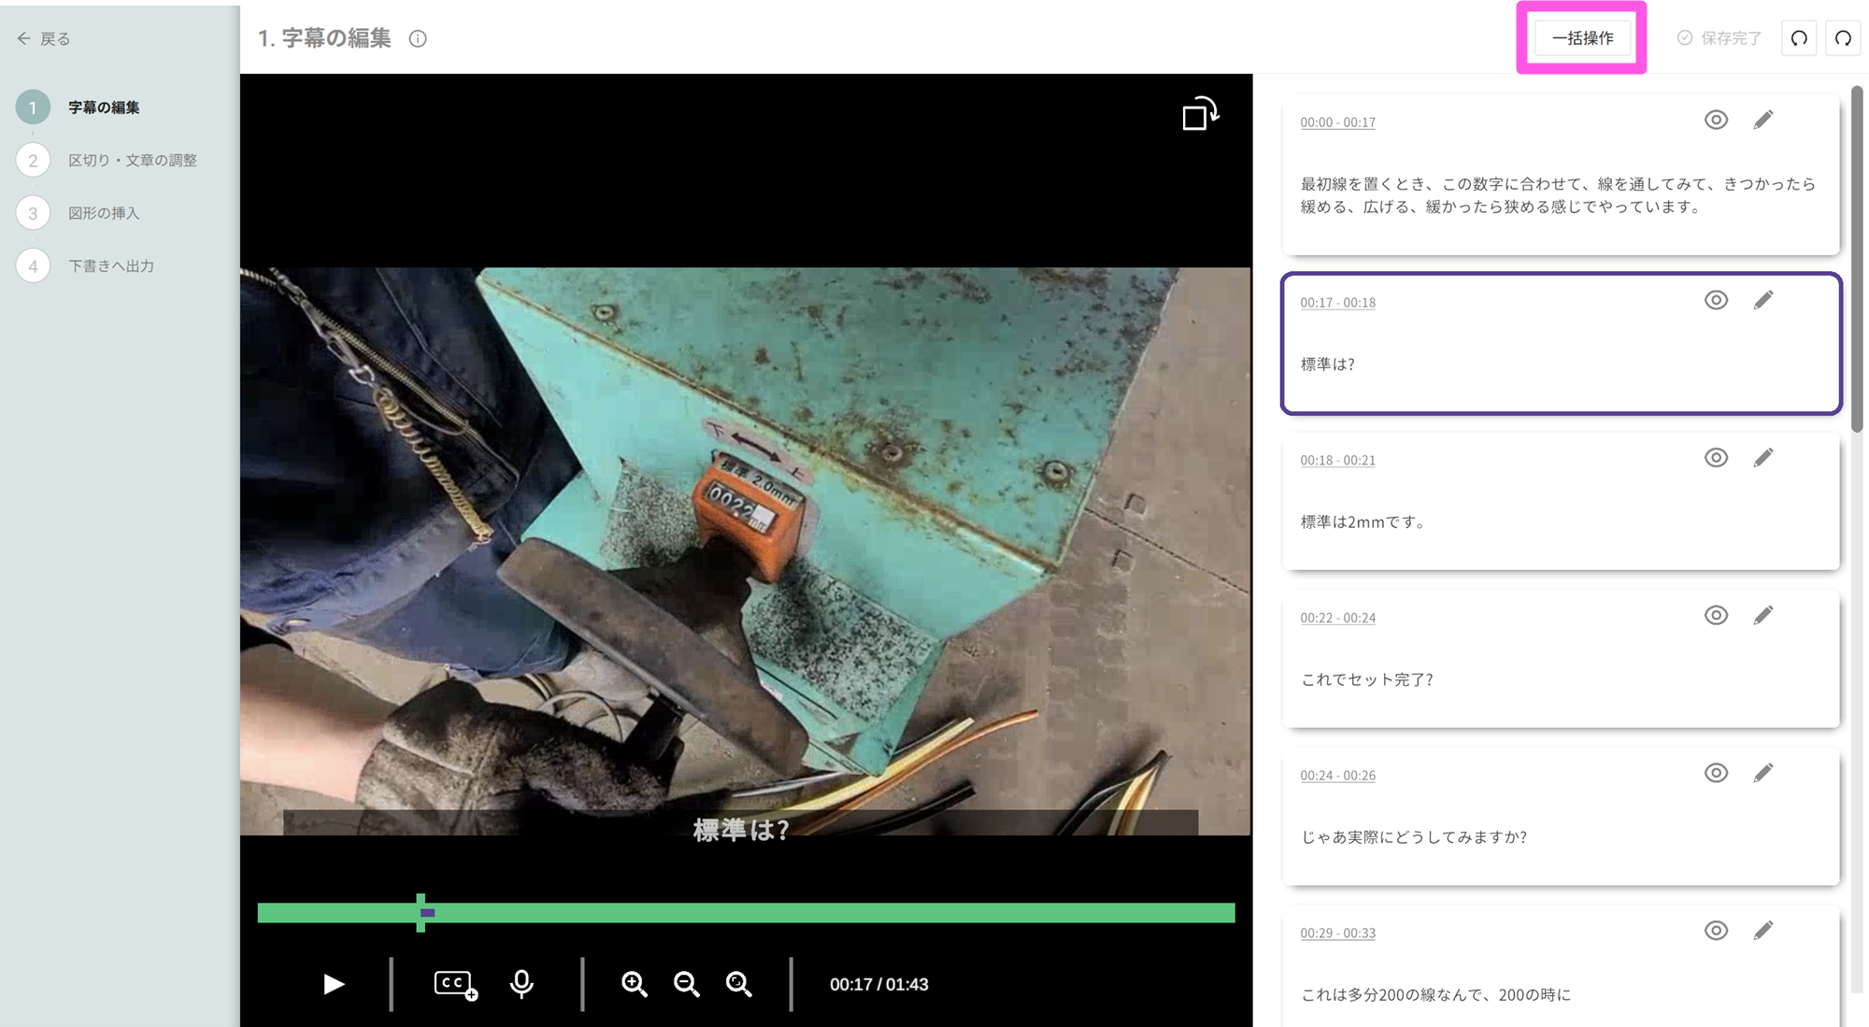Click the rotate video icon

click(1200, 114)
